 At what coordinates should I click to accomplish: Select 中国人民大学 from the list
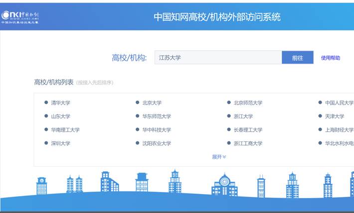(340, 103)
